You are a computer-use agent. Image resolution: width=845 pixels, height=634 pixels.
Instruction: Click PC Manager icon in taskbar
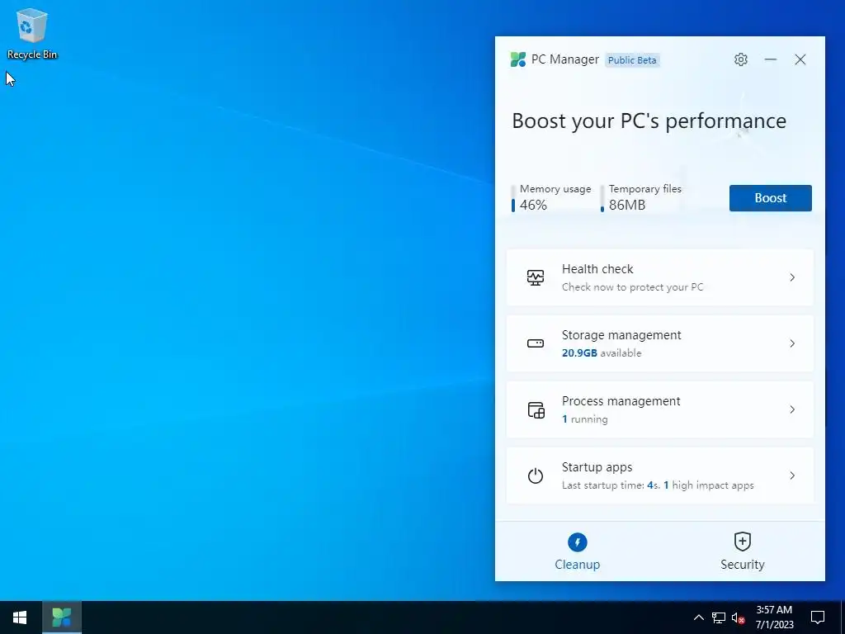[x=62, y=617]
